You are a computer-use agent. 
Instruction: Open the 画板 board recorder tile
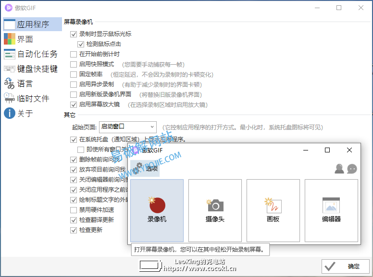tap(273, 210)
